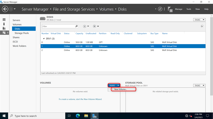This screenshot has width=213, height=119.
Task: Open the Local Server icon in left rail
Action: (4, 24)
